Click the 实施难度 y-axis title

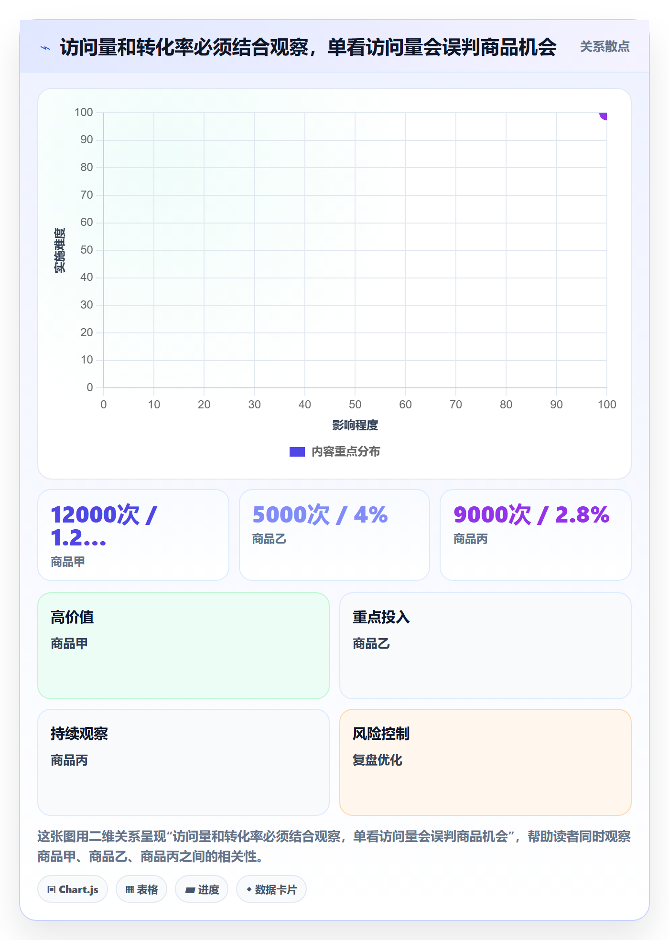pos(60,250)
